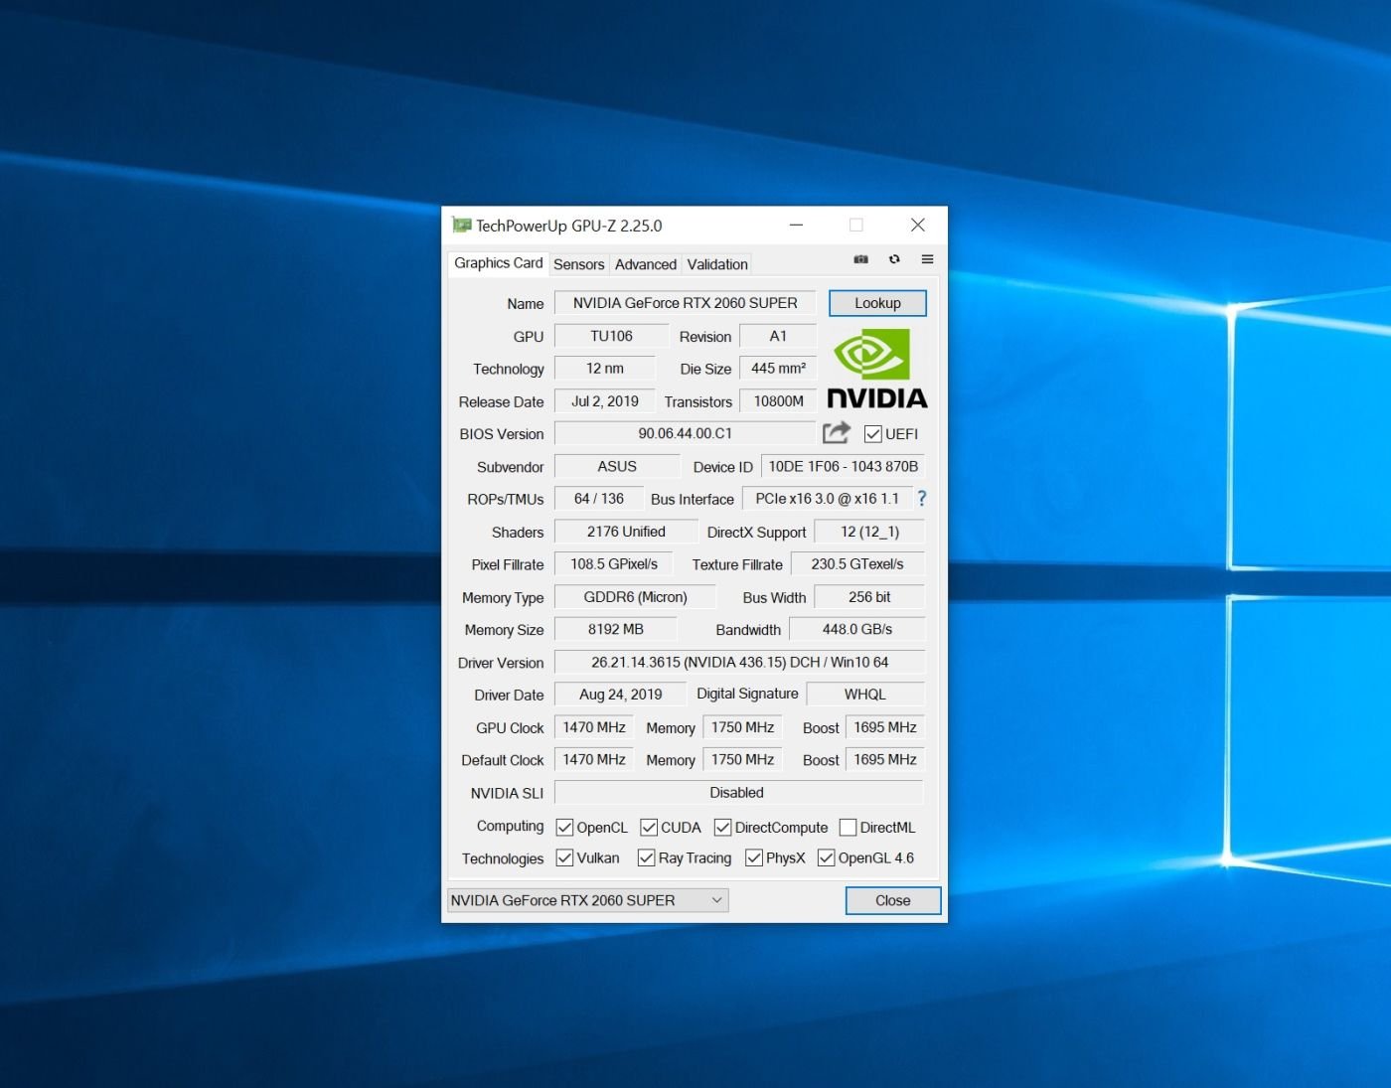Open the Advanced tab
The image size is (1391, 1088).
[x=646, y=264]
